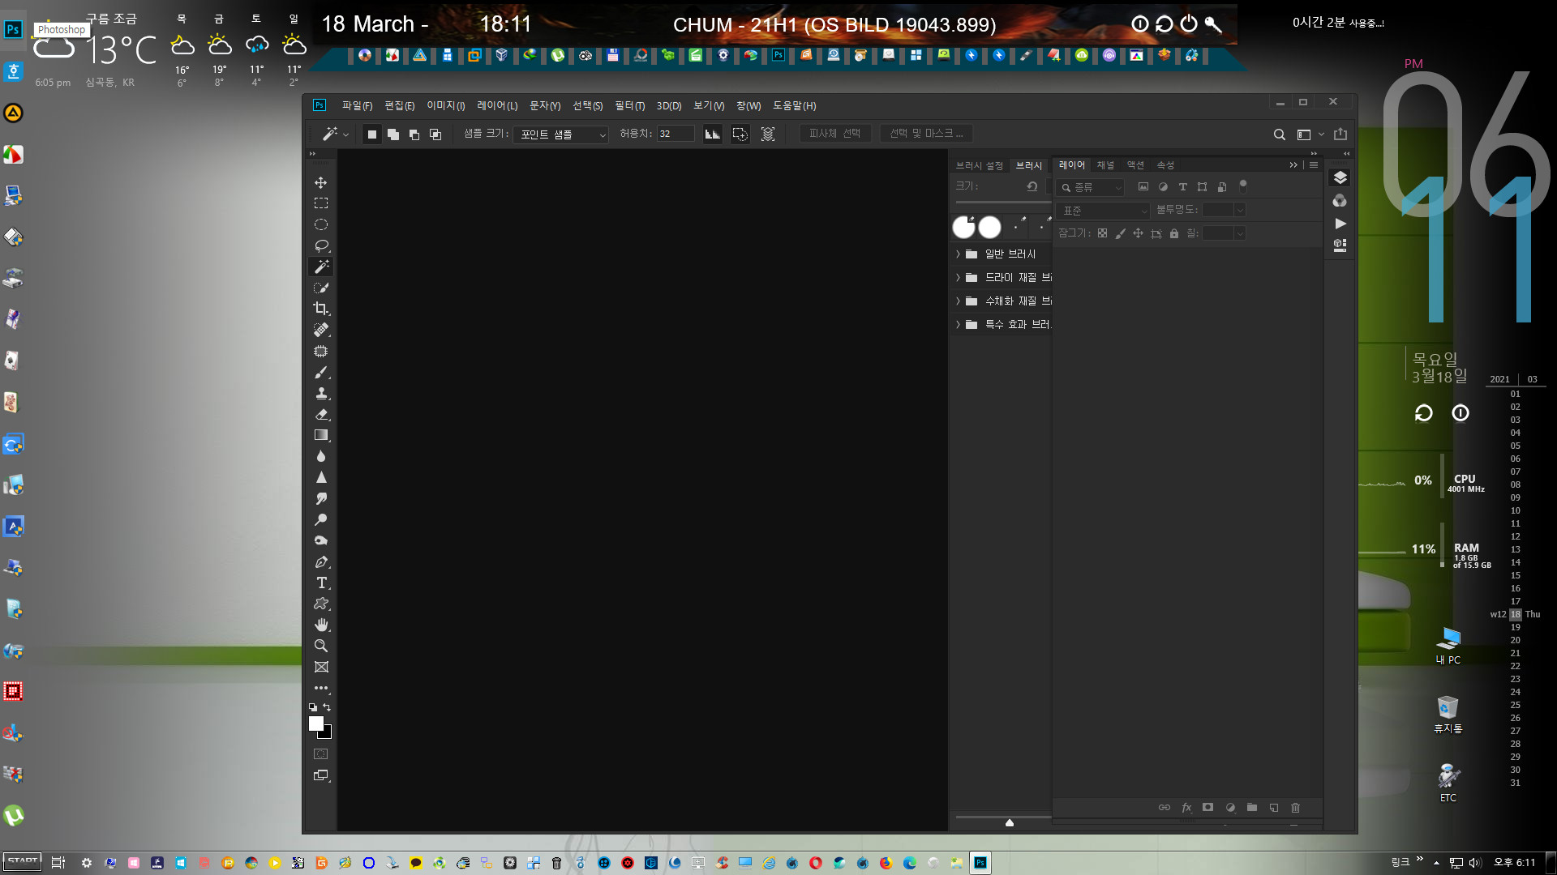Open the 이미지(I) menu
This screenshot has width=1557, height=875.
tap(446, 106)
